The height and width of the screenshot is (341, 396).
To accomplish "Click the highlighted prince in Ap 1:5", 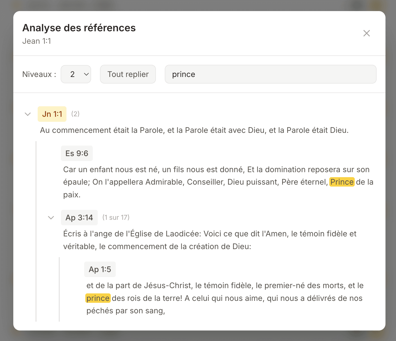I will point(98,298).
